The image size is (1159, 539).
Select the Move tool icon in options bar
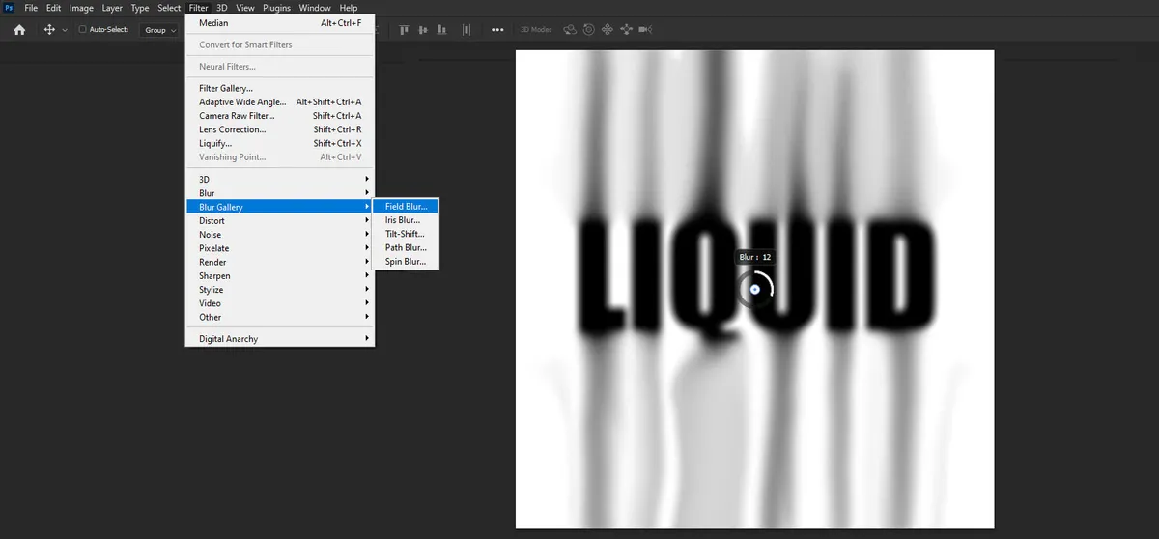[49, 30]
